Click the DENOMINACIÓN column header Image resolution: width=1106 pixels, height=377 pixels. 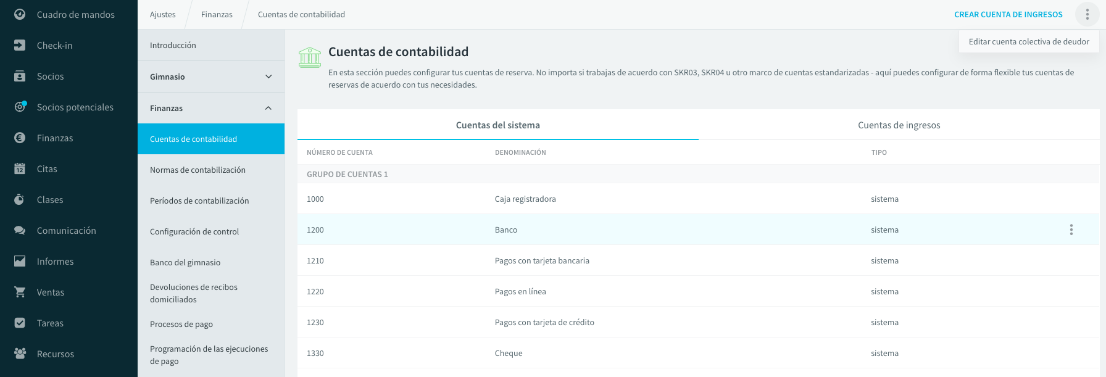(x=520, y=152)
